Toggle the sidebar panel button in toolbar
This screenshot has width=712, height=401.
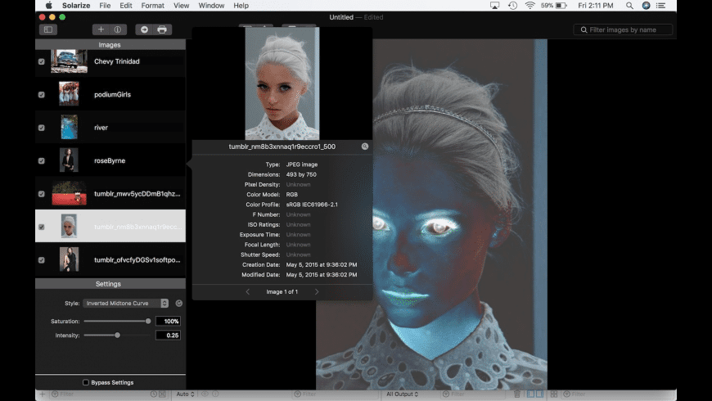(x=47, y=29)
